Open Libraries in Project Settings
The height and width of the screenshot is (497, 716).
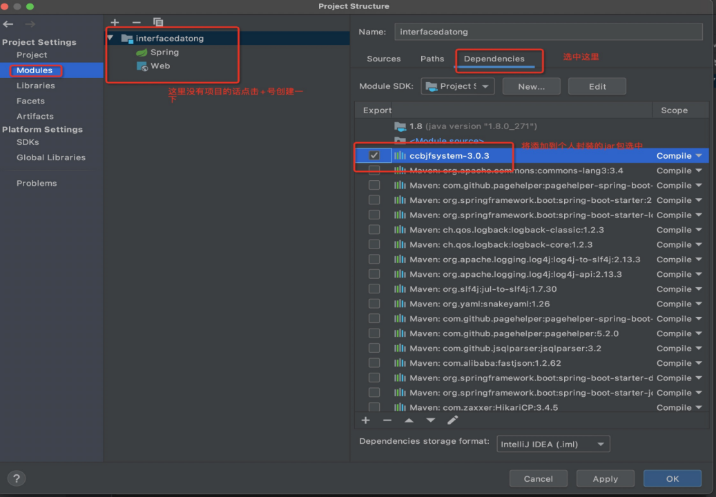[x=36, y=86]
